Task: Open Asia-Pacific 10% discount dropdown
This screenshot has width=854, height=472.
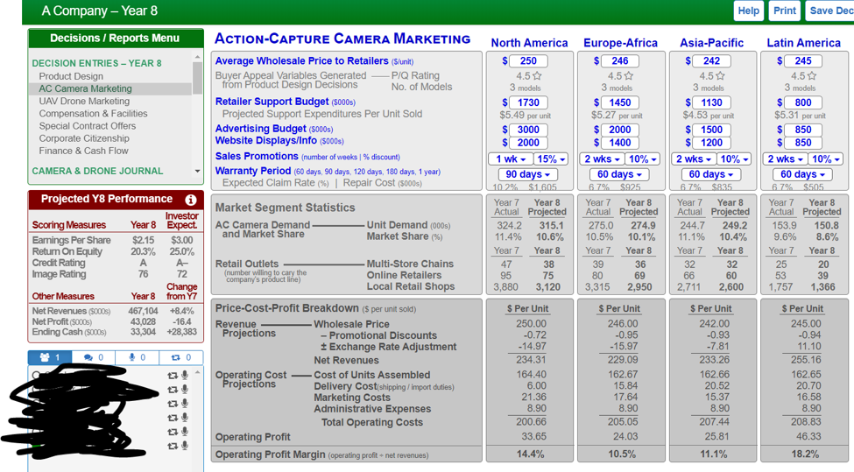Action: [734, 159]
